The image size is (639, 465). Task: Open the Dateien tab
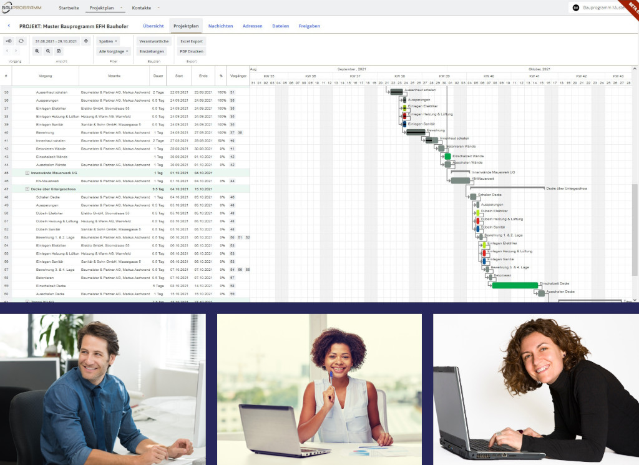pyautogui.click(x=281, y=26)
